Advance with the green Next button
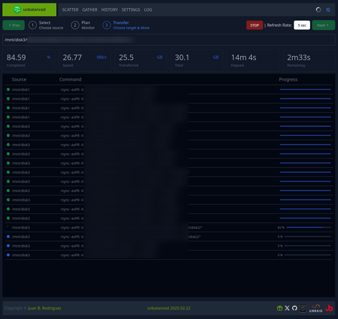 coord(324,25)
